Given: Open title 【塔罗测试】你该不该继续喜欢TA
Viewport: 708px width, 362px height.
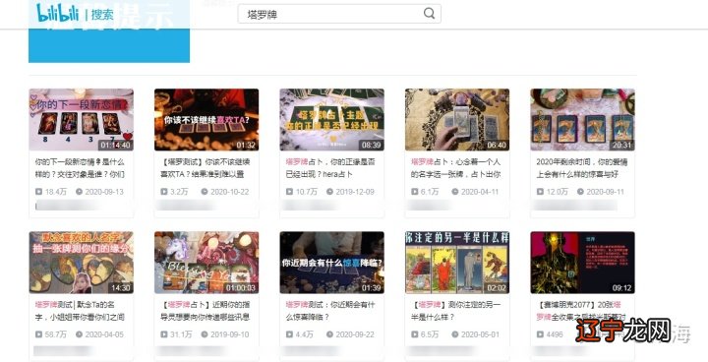Looking at the screenshot, I should point(206,167).
